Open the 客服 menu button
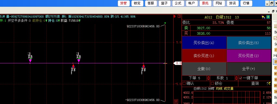This screenshot has width=277, height=104. click(x=151, y=3)
